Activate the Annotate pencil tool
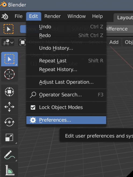This screenshot has height=177, width=133. pos(9,155)
